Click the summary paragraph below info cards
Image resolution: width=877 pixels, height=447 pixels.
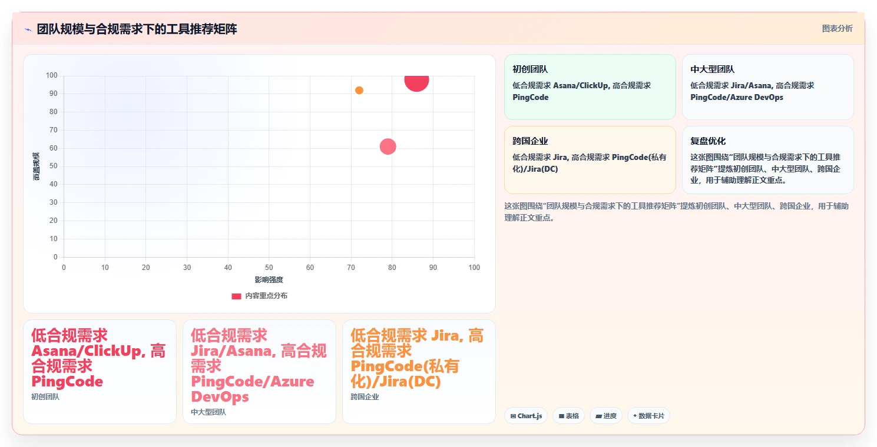(x=677, y=212)
